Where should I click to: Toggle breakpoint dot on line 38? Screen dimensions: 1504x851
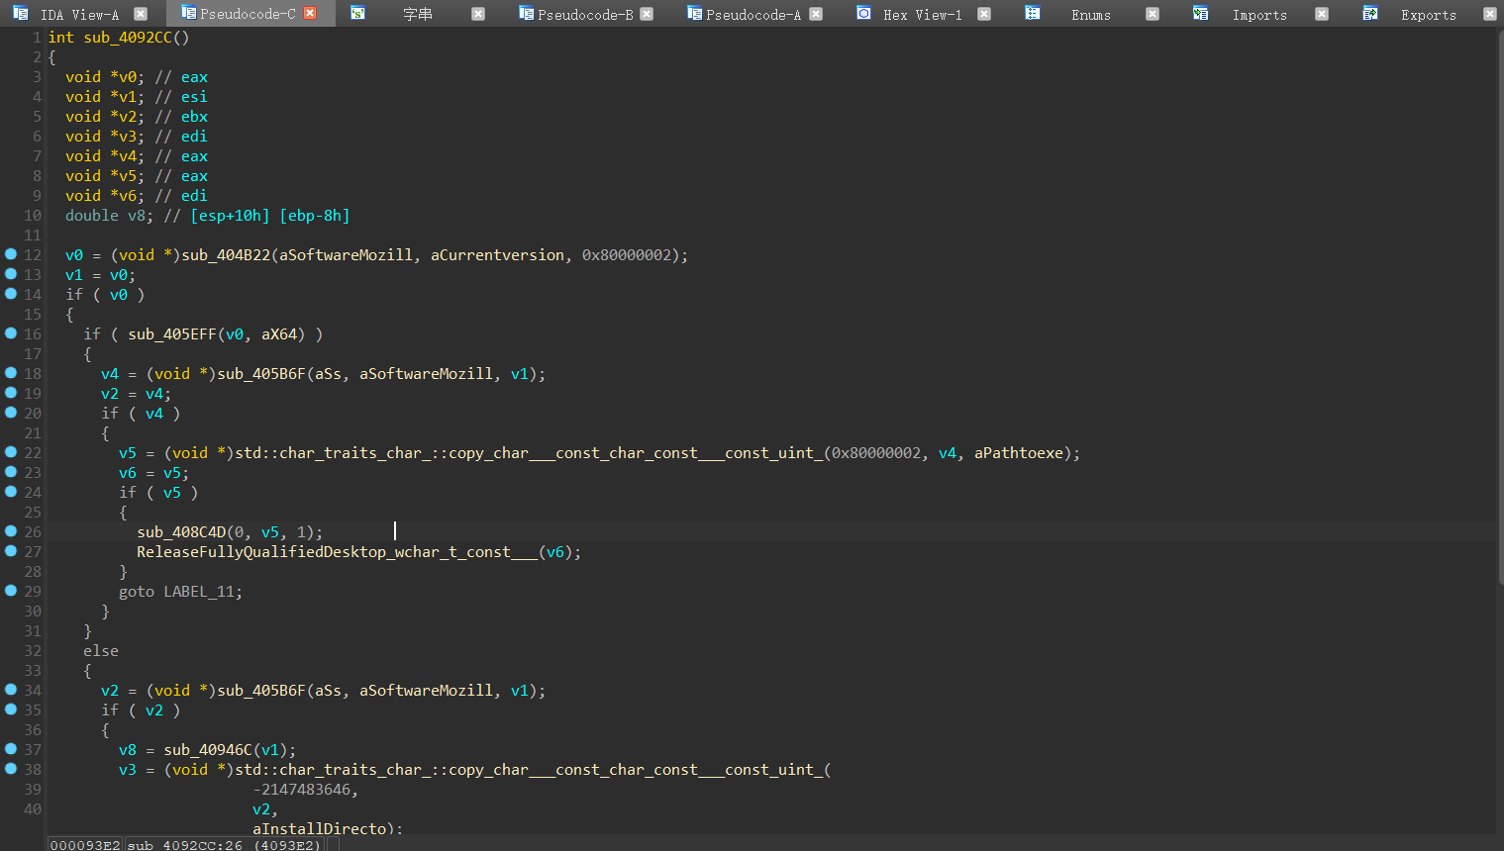pyautogui.click(x=11, y=769)
